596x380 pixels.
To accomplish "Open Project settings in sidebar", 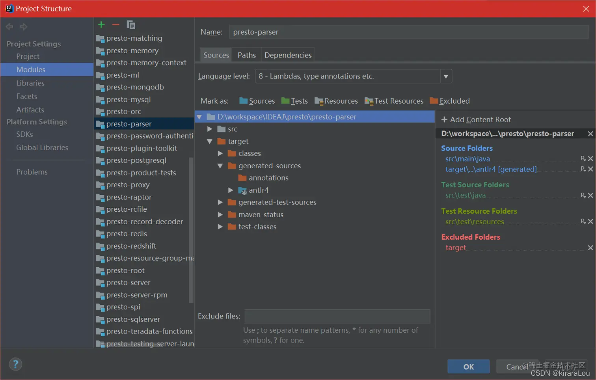I will [x=28, y=56].
